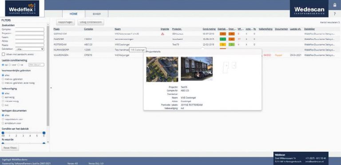Select 'met vw. gebreken, actie nodig' radio
Viewport: 341px width, 165px height.
[x=3, y=83]
